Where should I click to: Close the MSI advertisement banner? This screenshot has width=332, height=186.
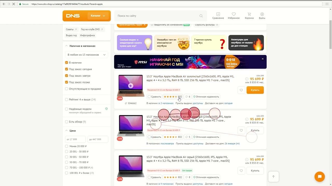pyautogui.click(x=262, y=59)
